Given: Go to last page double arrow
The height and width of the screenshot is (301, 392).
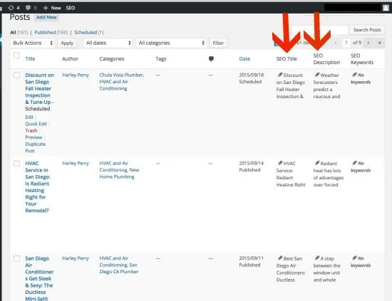Looking at the screenshot, I should coord(379,43).
